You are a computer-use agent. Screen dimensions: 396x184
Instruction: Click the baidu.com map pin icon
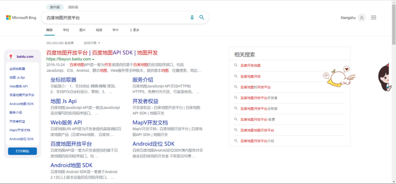[11, 57]
